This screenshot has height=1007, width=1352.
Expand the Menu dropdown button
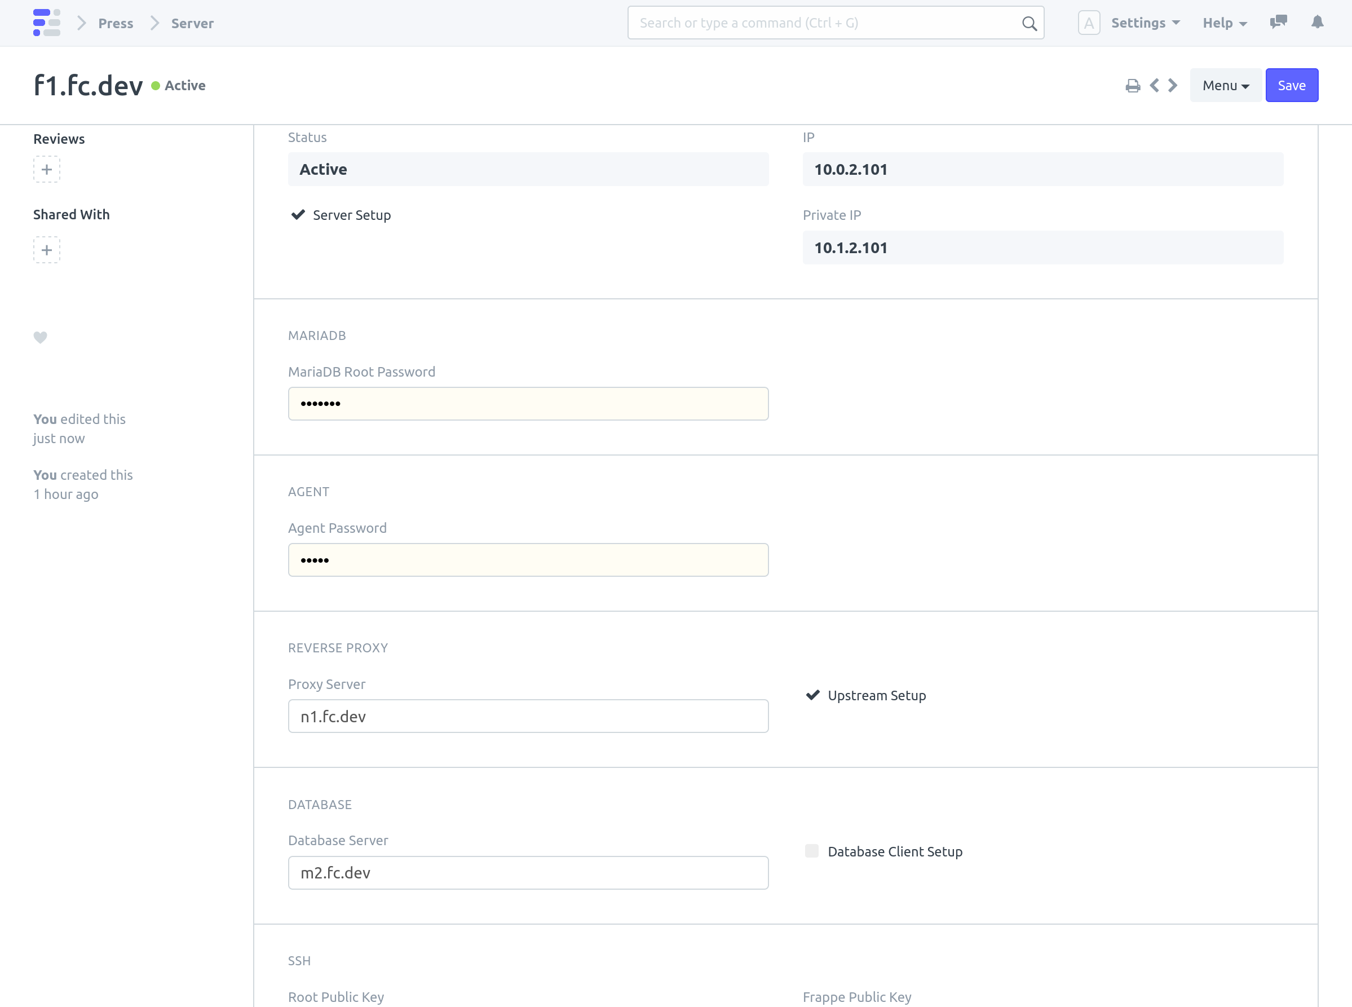point(1225,85)
